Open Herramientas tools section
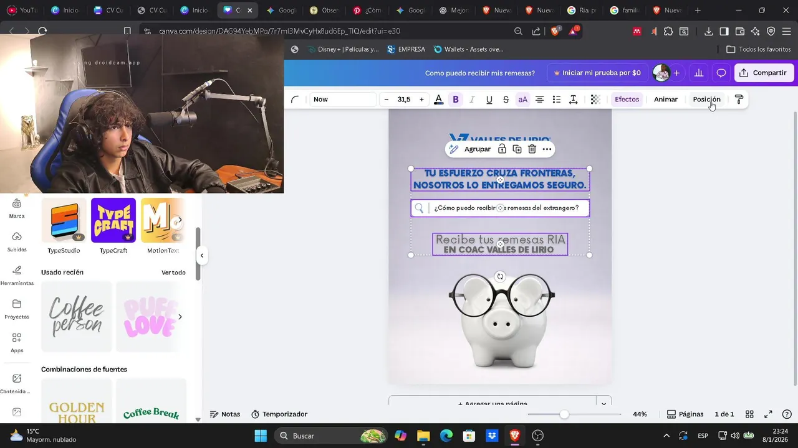 [17, 276]
